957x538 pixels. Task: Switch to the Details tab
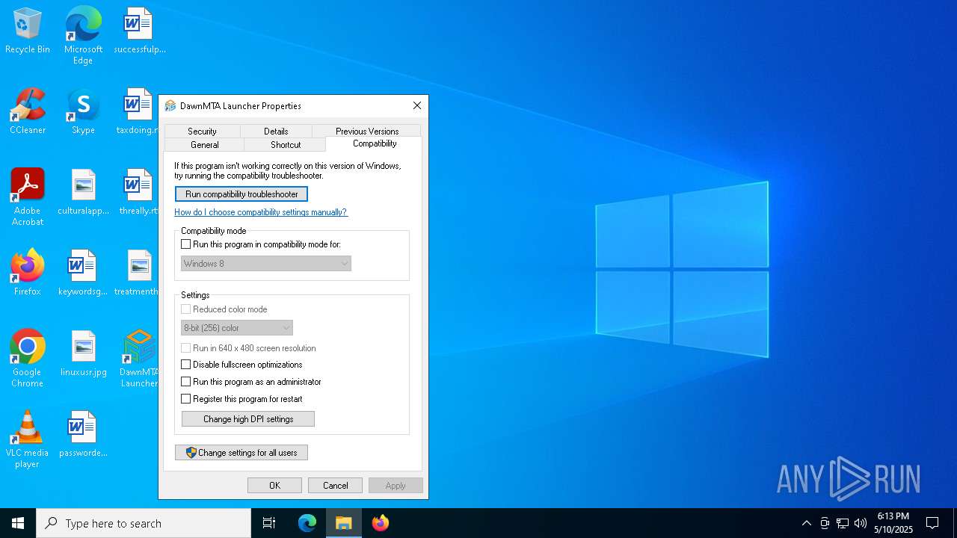[x=276, y=131]
